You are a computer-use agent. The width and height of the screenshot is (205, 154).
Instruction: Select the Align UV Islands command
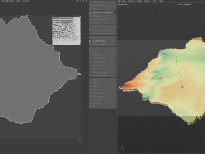pos(102,65)
